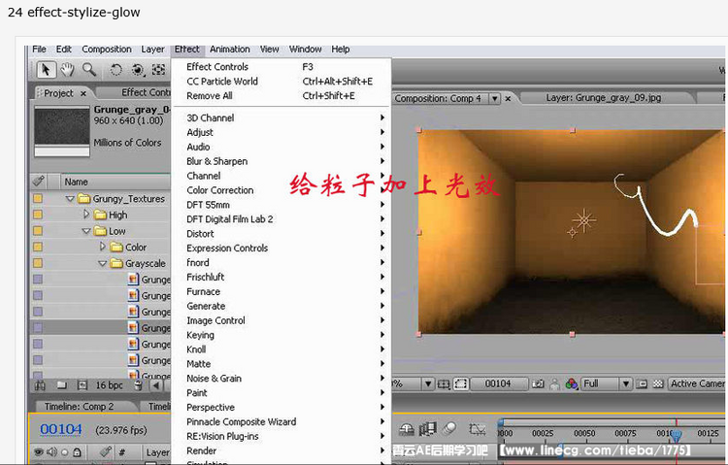Viewport: 728px width, 465px height.
Task: Click the show last snapshot person icon
Action: click(x=554, y=384)
